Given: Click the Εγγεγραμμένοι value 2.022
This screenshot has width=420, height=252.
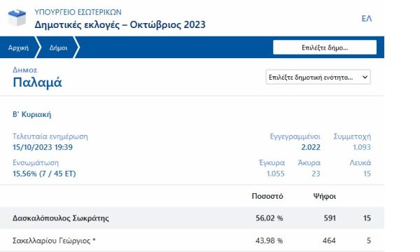Looking at the screenshot, I should click(311, 147).
